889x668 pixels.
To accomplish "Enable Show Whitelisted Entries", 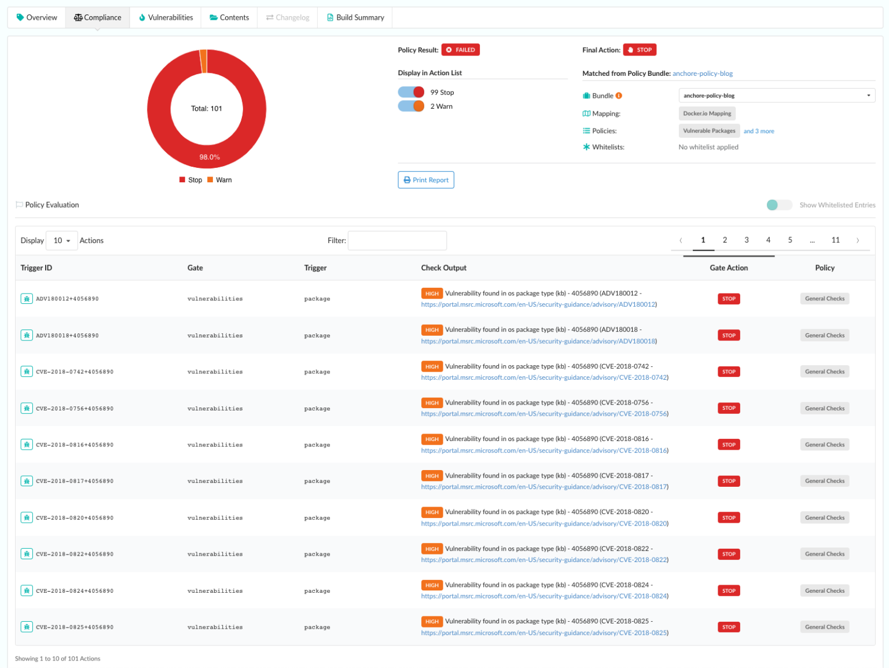I will [780, 205].
